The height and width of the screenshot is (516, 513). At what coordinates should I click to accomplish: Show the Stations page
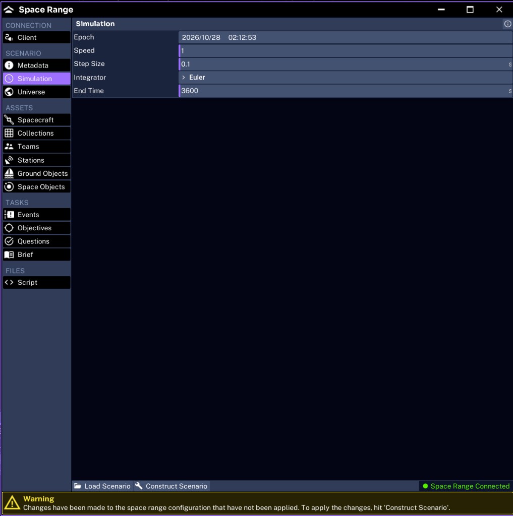(37, 160)
